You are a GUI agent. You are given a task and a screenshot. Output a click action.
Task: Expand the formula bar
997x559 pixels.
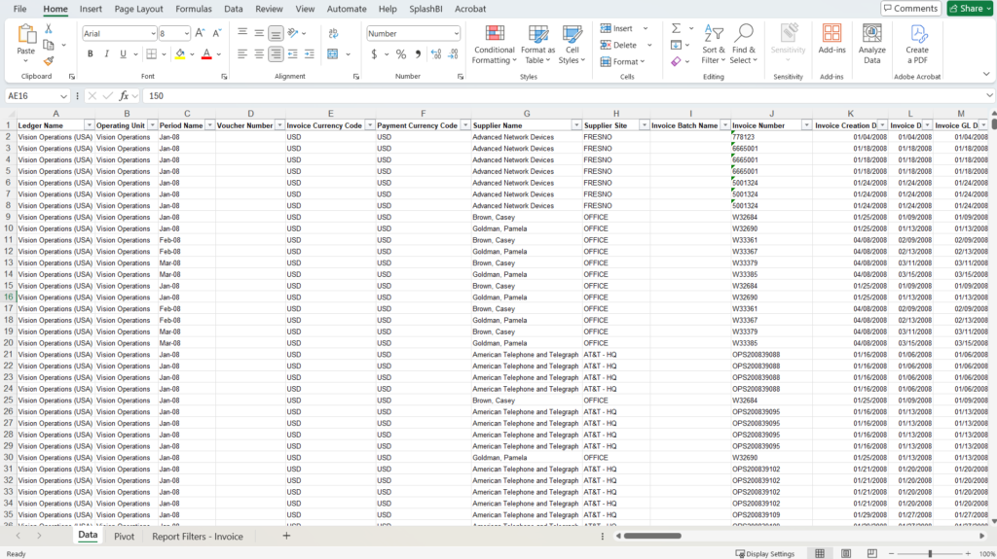tap(989, 96)
